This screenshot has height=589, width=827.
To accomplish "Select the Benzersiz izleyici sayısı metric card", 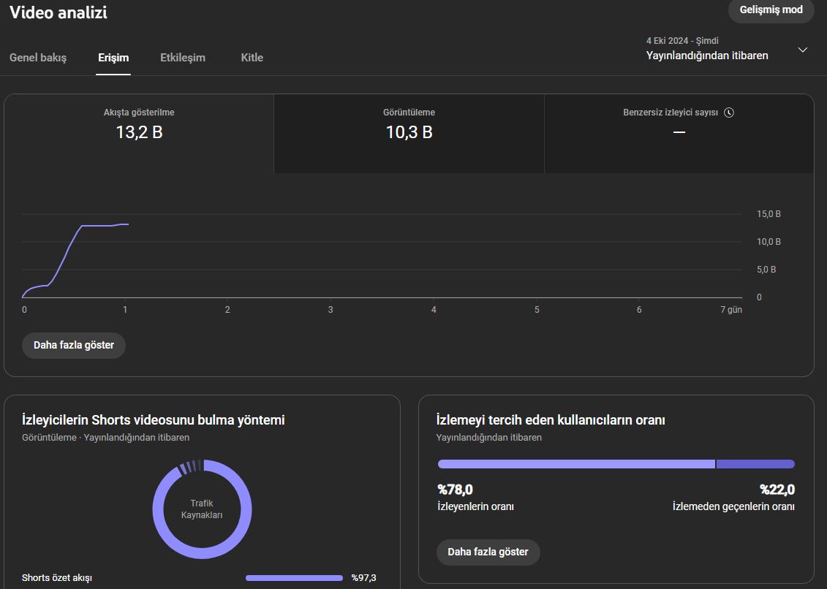I will 679,134.
